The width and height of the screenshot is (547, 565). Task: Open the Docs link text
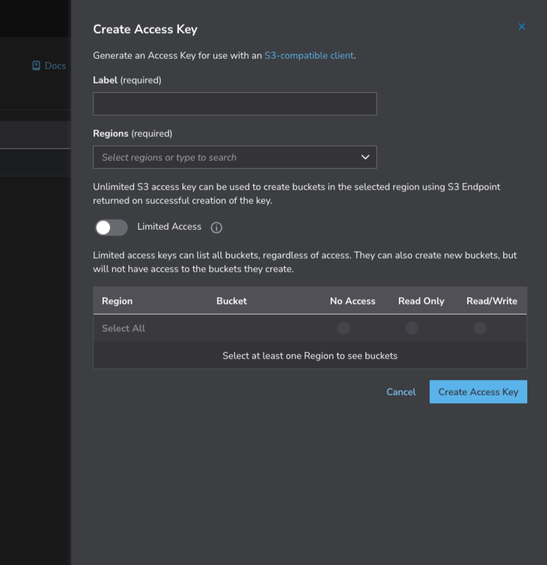(55, 66)
